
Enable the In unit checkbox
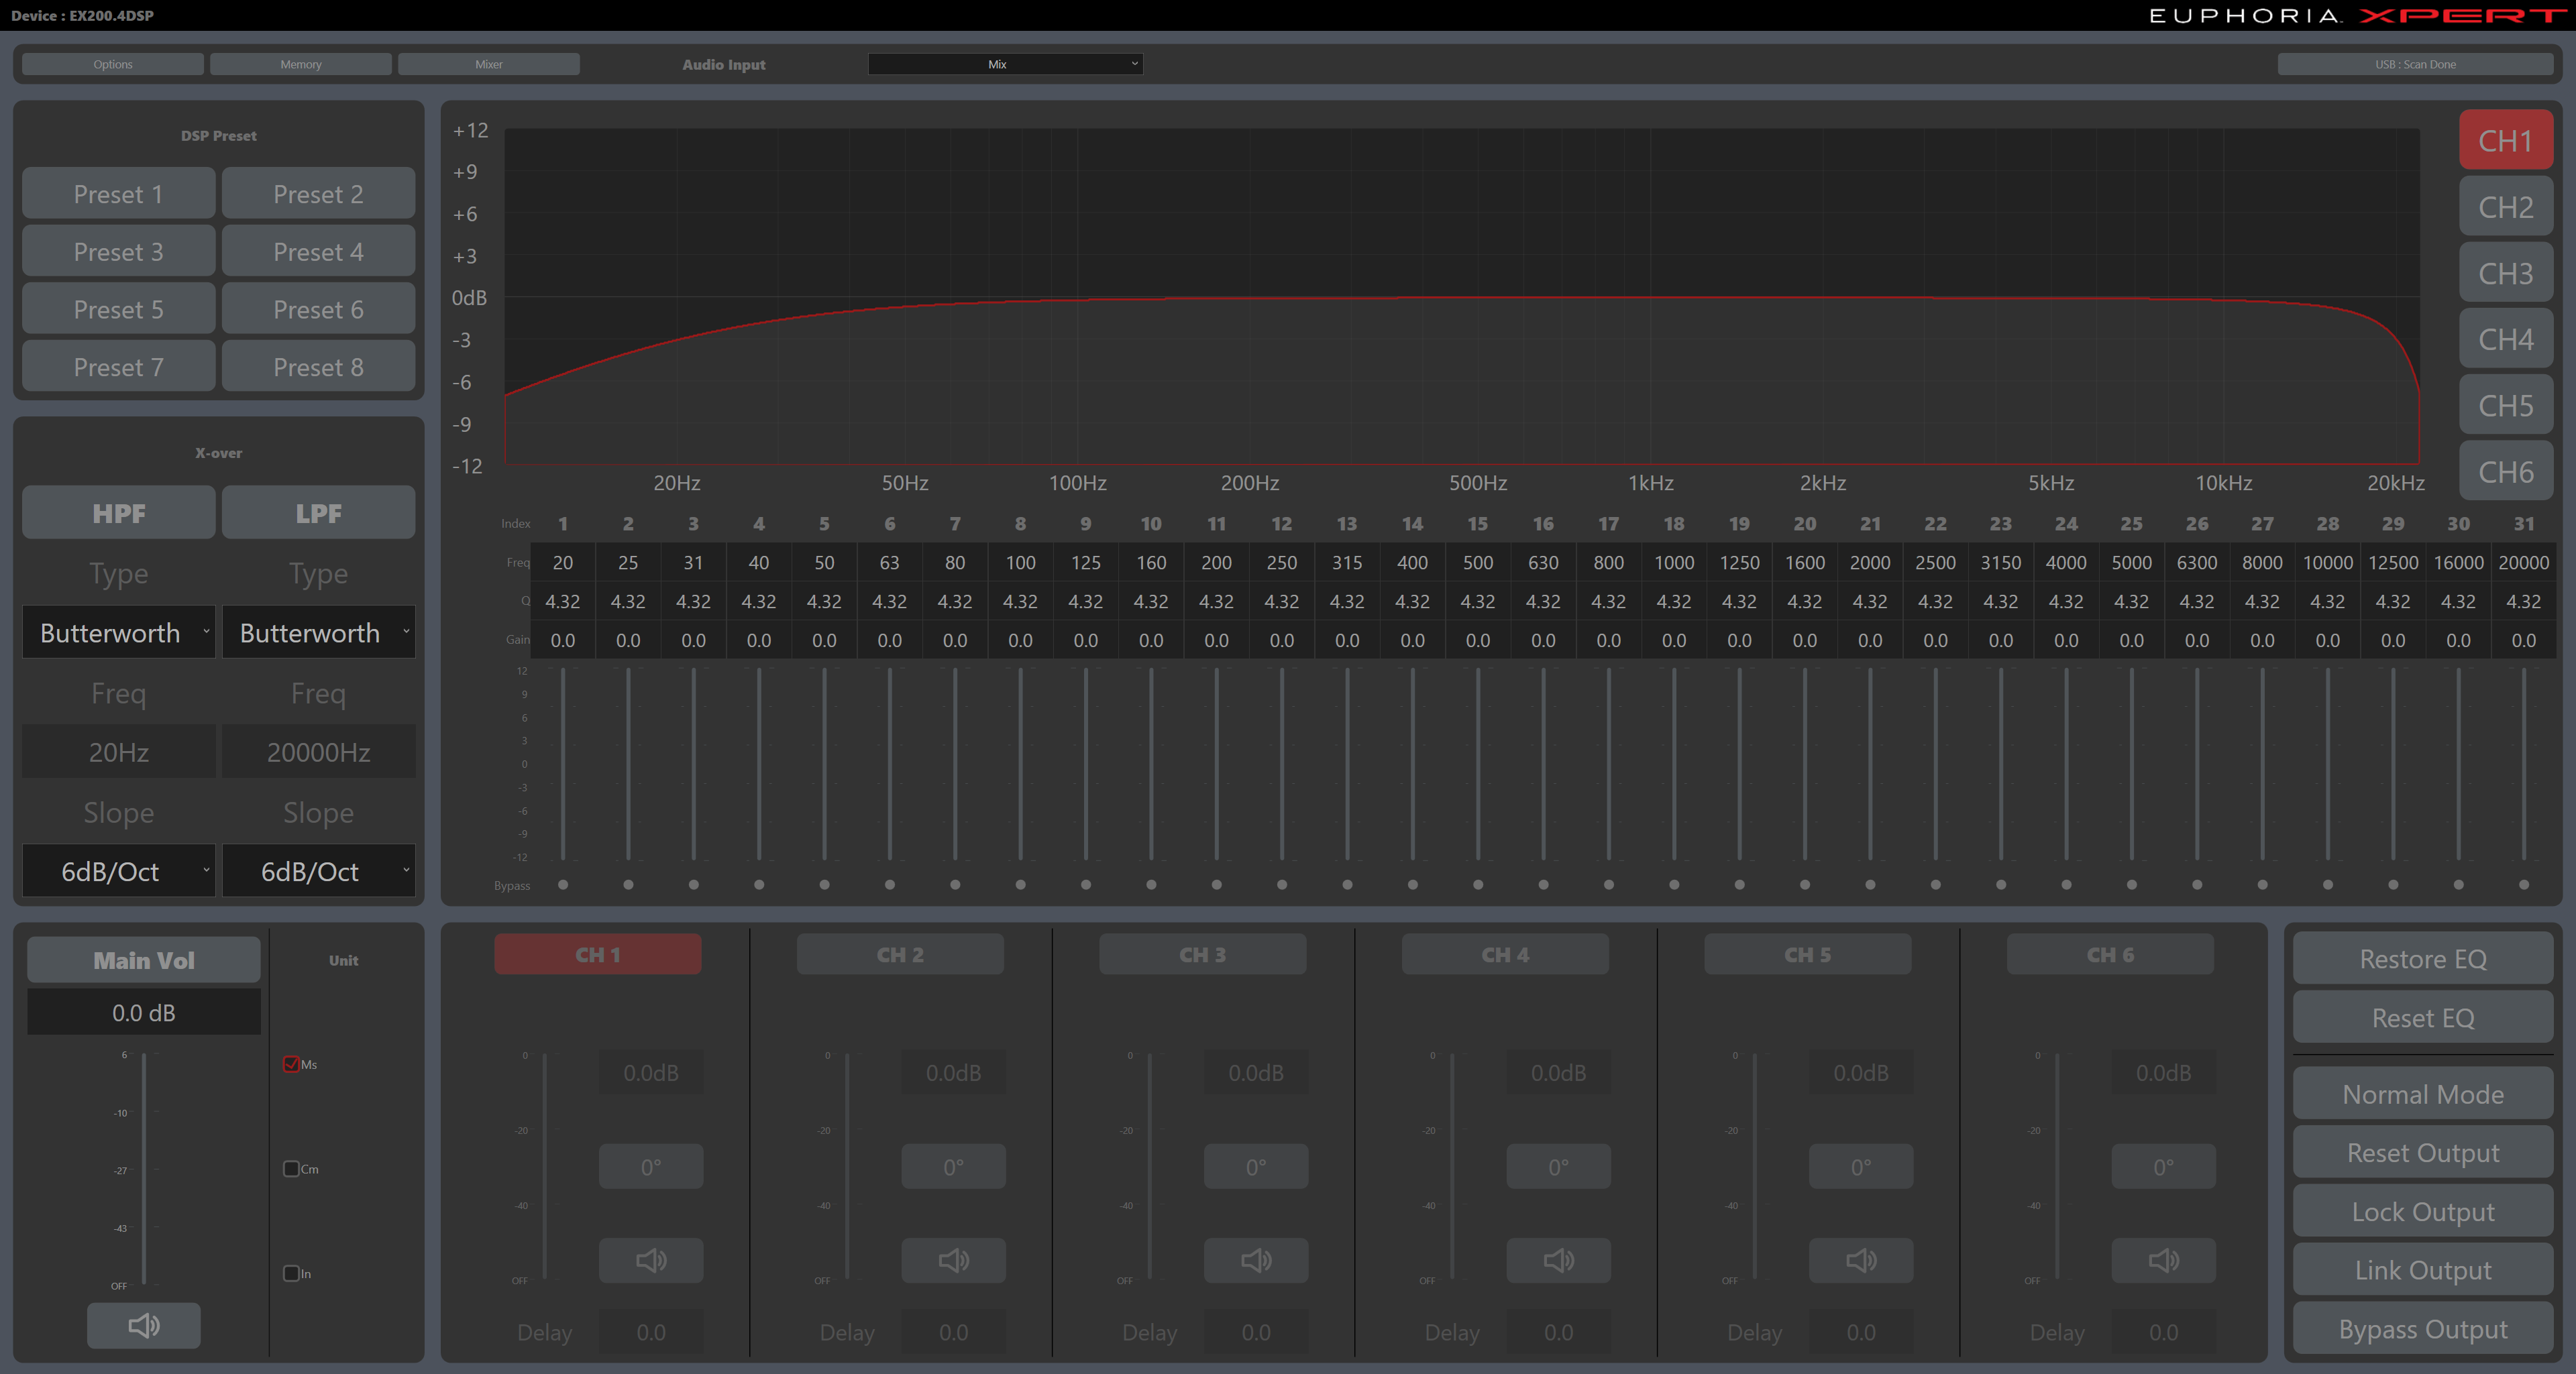[291, 1273]
